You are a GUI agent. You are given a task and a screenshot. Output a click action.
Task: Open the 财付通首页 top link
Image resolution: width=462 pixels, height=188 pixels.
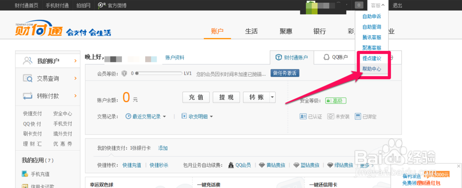coord(26,5)
